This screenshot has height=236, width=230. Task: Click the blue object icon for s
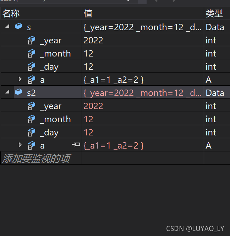18,26
